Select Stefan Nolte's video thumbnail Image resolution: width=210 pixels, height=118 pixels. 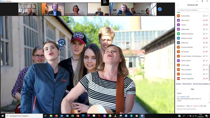pos(76,9)
